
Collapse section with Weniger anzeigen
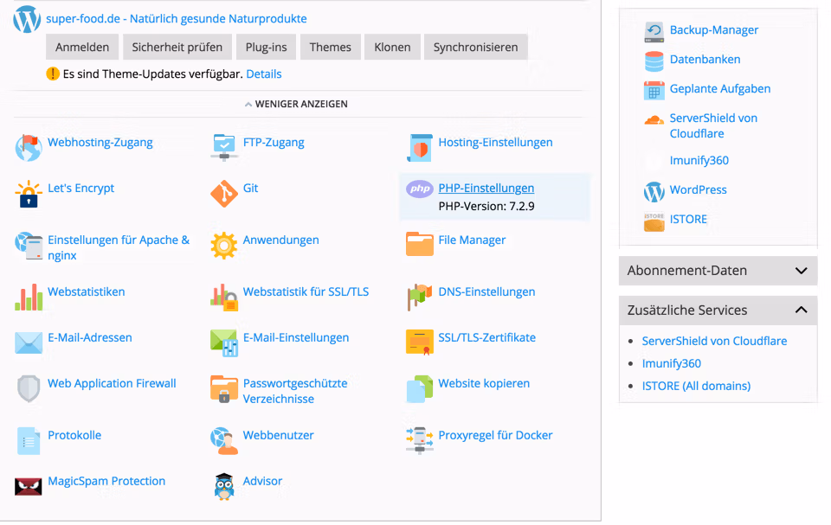pyautogui.click(x=296, y=104)
